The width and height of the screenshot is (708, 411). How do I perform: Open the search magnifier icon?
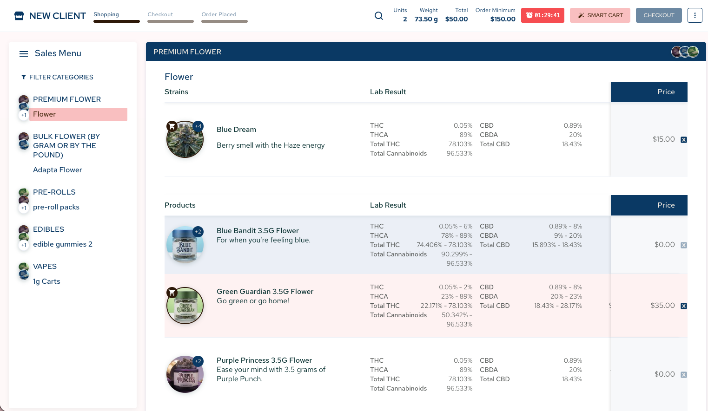coord(379,16)
